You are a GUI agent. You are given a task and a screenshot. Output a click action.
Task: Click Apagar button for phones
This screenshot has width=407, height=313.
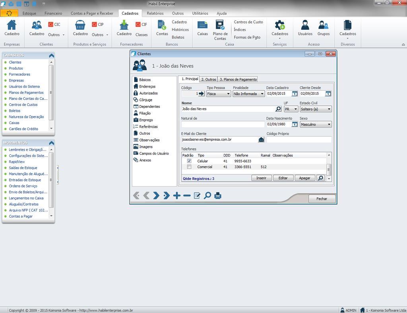tap(305, 178)
